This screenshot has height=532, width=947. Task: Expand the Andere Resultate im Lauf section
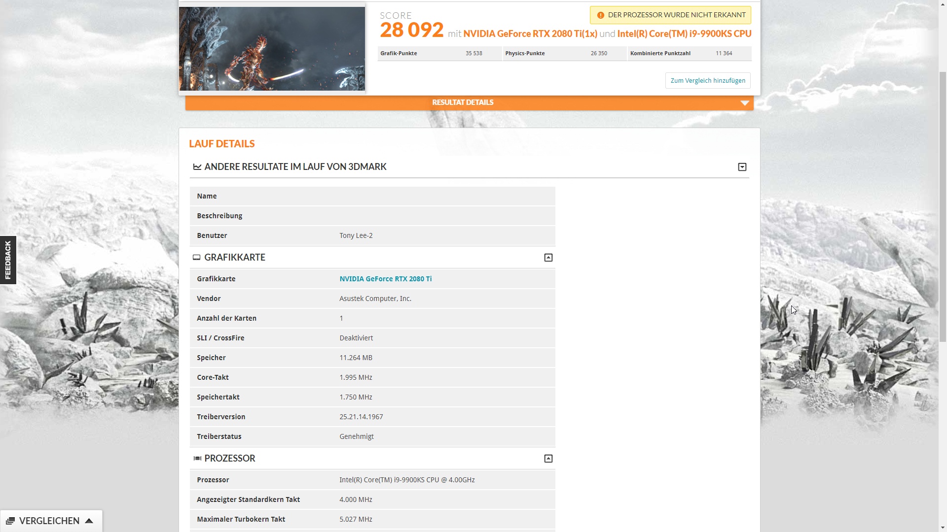coord(742,167)
